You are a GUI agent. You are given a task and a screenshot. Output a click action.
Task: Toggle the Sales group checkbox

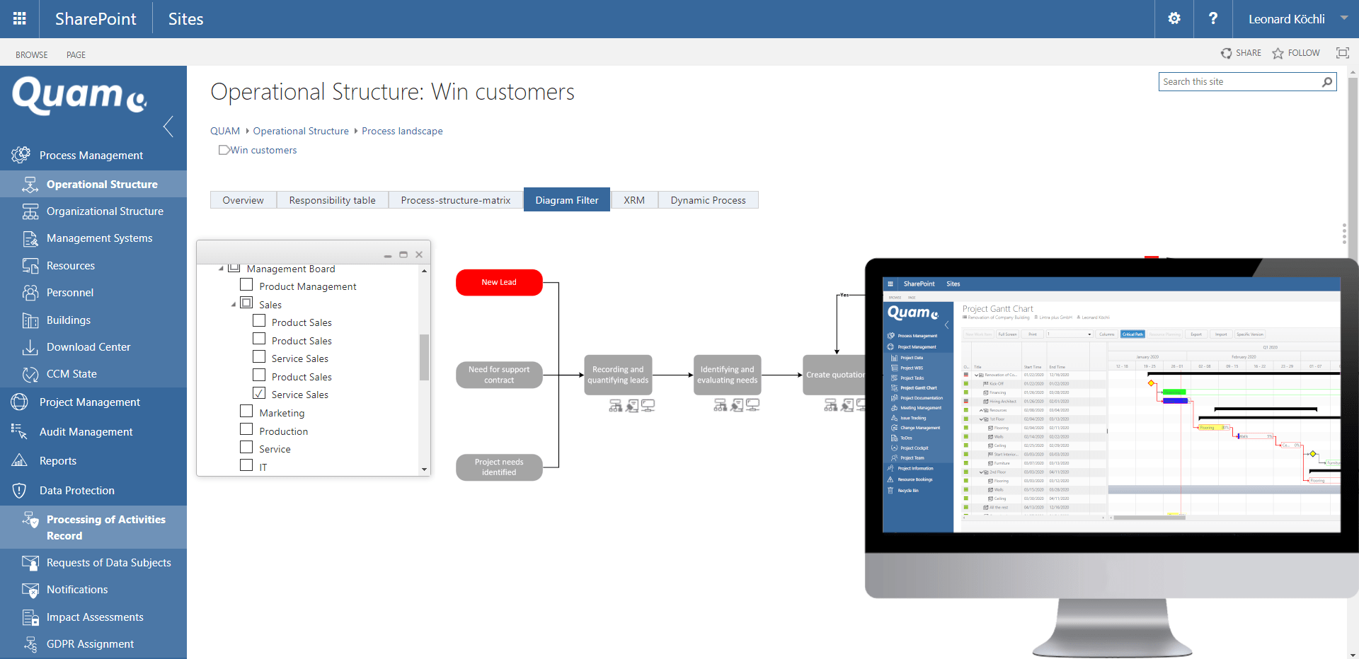246,303
